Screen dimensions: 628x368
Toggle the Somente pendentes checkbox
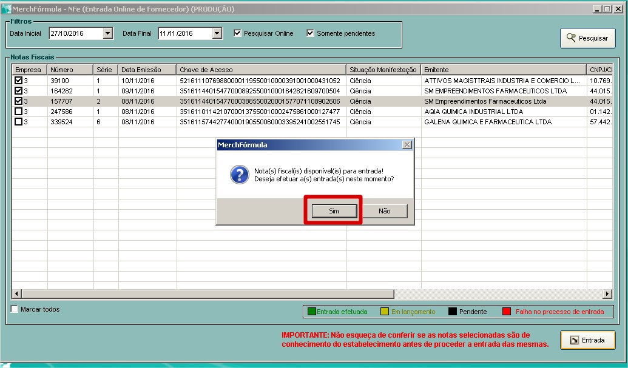pos(311,33)
